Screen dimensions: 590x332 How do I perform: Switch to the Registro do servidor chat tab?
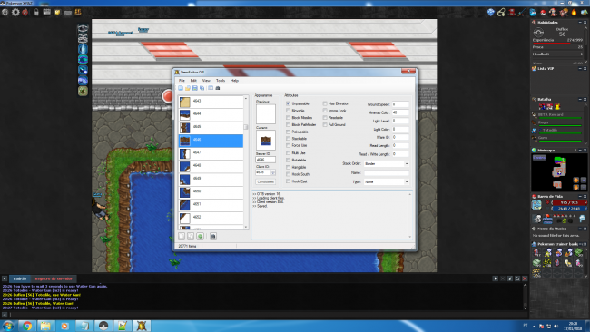(54, 279)
